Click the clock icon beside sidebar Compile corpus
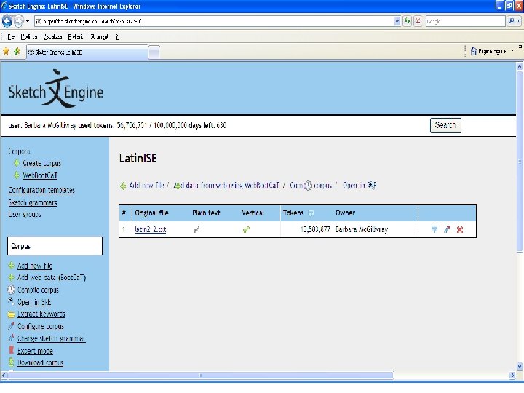The image size is (524, 393). tap(12, 289)
